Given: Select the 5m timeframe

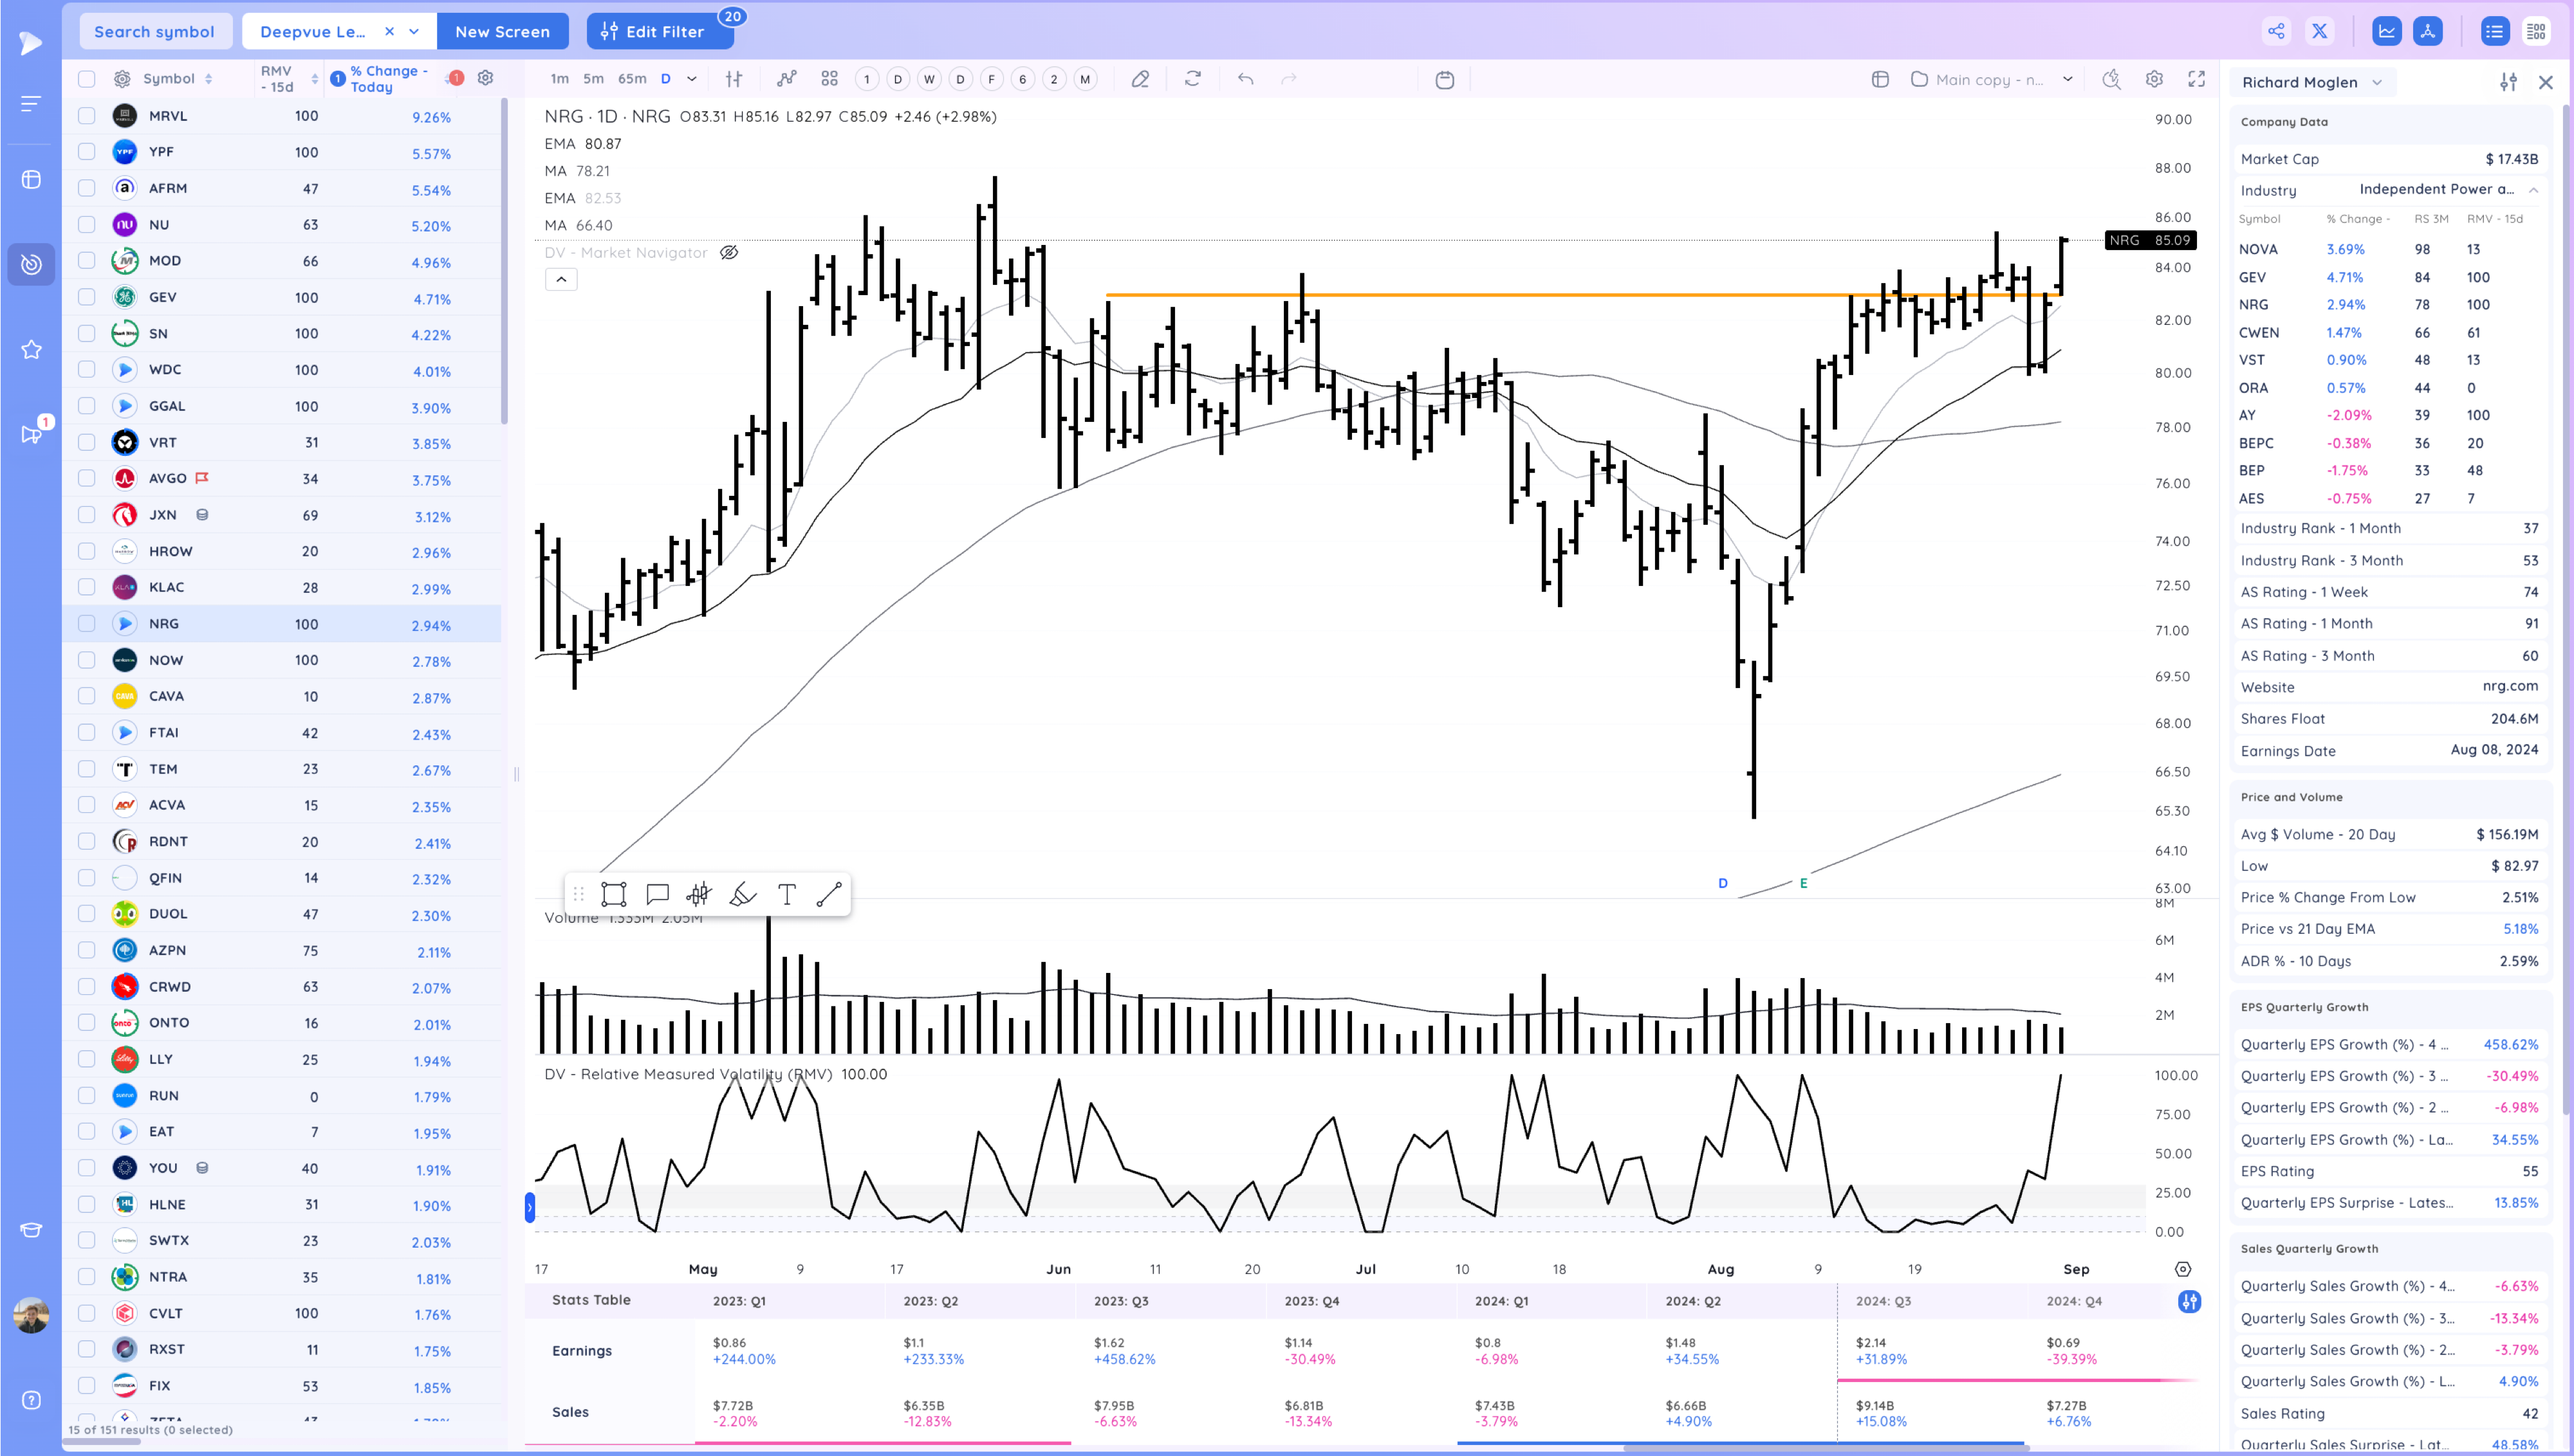Looking at the screenshot, I should (593, 79).
